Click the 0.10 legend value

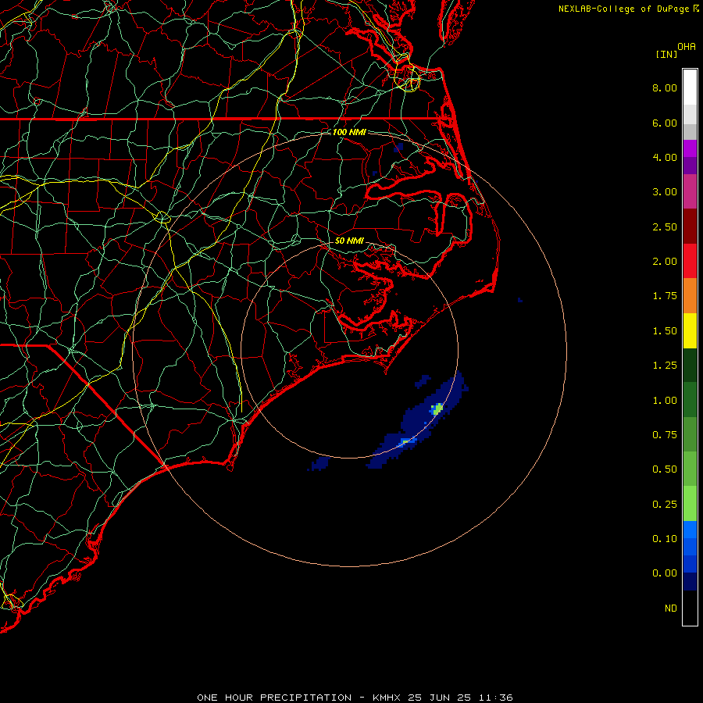[665, 539]
